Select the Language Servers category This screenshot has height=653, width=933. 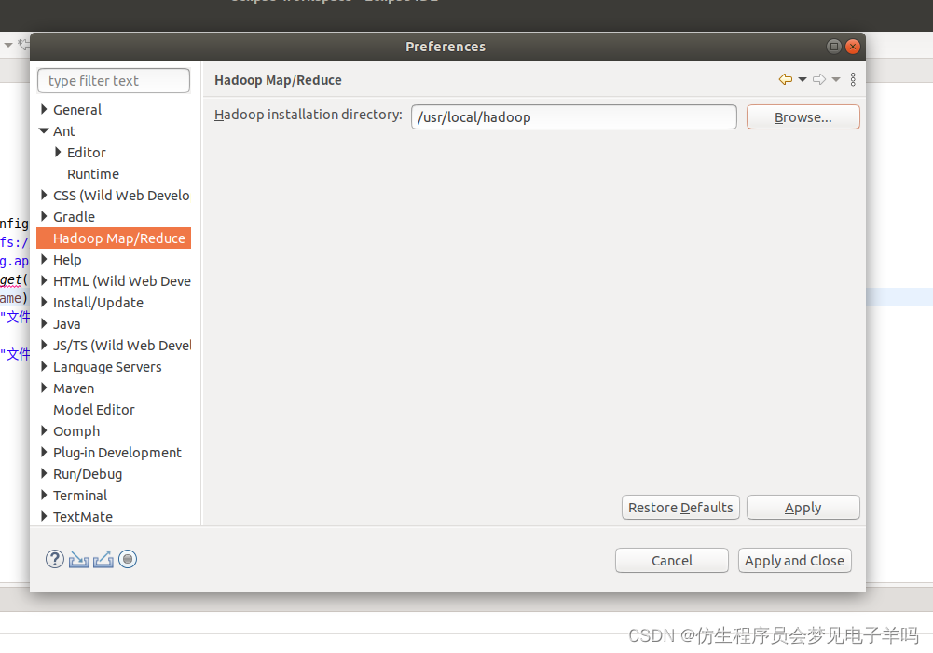[107, 367]
